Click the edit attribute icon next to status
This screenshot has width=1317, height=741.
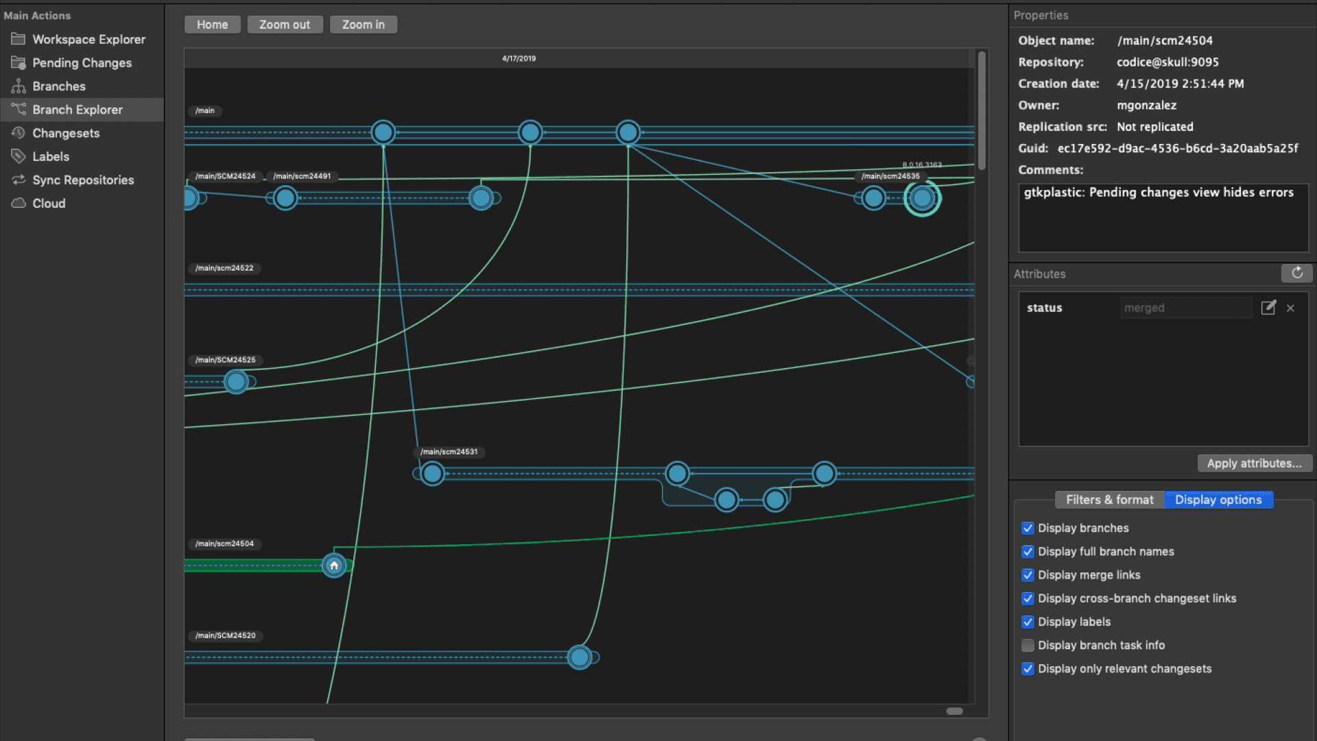pos(1268,306)
